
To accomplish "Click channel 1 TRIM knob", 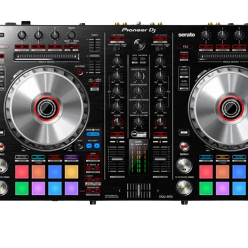I will (x=117, y=61).
